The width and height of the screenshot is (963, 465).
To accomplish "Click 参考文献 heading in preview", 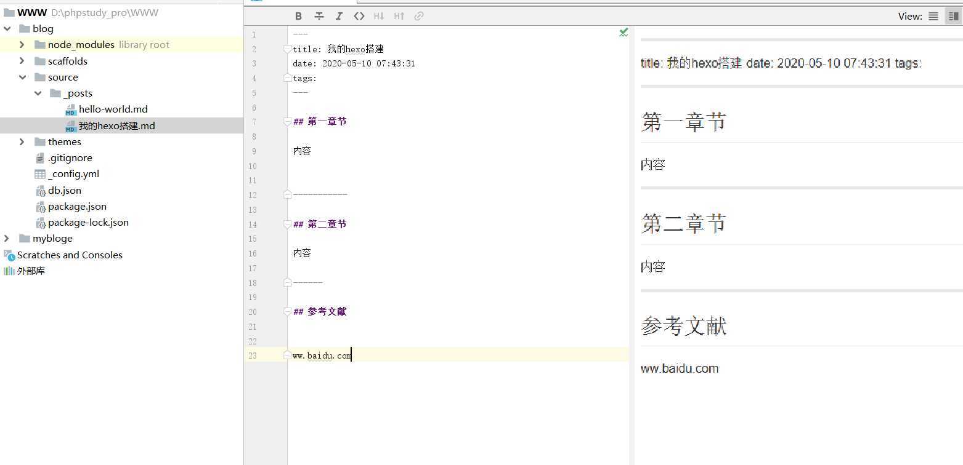I will tap(683, 325).
